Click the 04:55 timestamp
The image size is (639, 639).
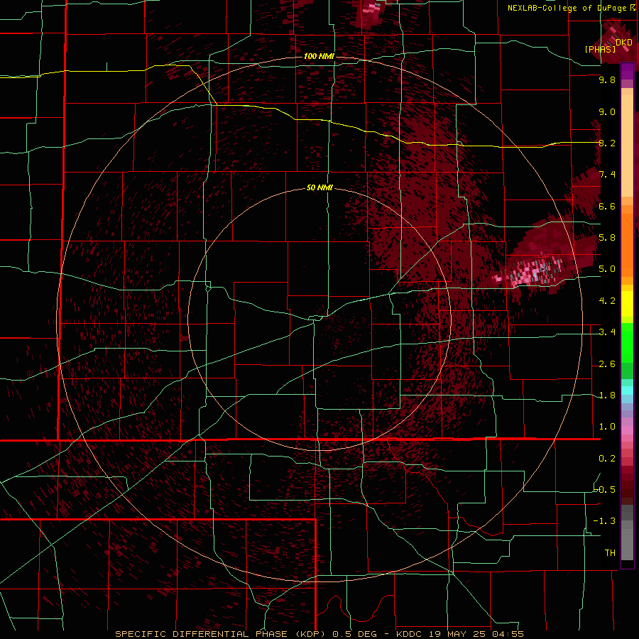coord(507,634)
